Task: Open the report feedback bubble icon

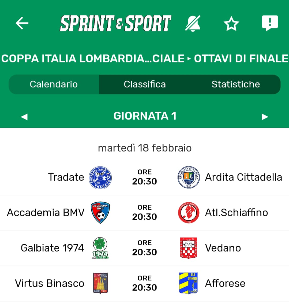Action: point(270,23)
